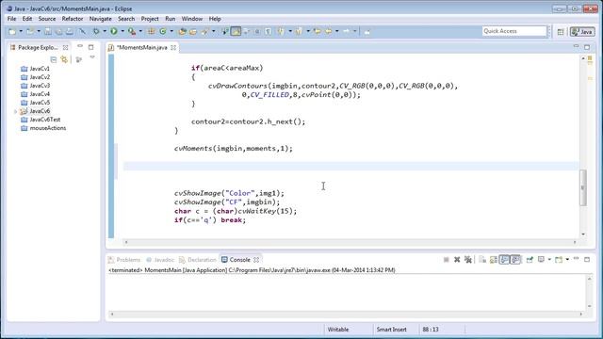This screenshot has height=339, width=603.
Task: Open the External Tools dropdown arrow
Action: 140,31
